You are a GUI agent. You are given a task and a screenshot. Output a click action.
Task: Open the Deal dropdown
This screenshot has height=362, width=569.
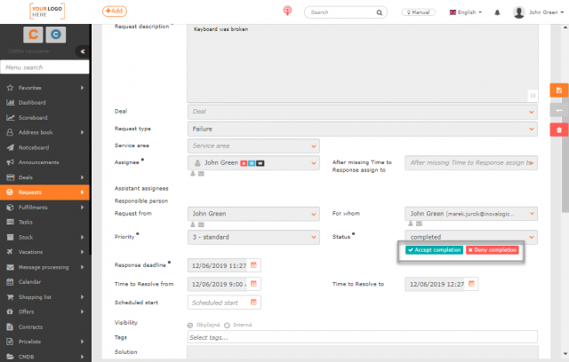click(x=362, y=112)
